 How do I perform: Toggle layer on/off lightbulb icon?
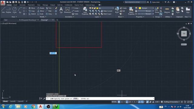pos(90,8)
